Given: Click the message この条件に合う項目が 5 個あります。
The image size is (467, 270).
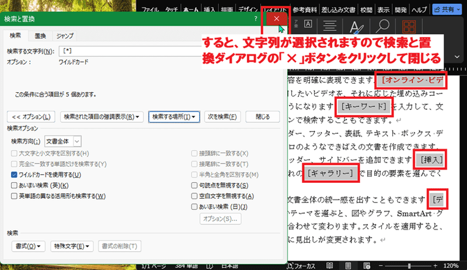Looking at the screenshot, I should tap(55, 95).
